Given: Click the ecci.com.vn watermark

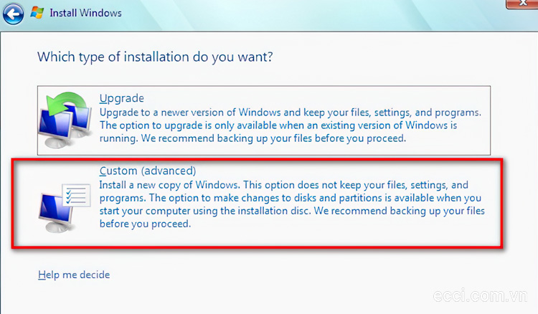Looking at the screenshot, I should (x=481, y=295).
